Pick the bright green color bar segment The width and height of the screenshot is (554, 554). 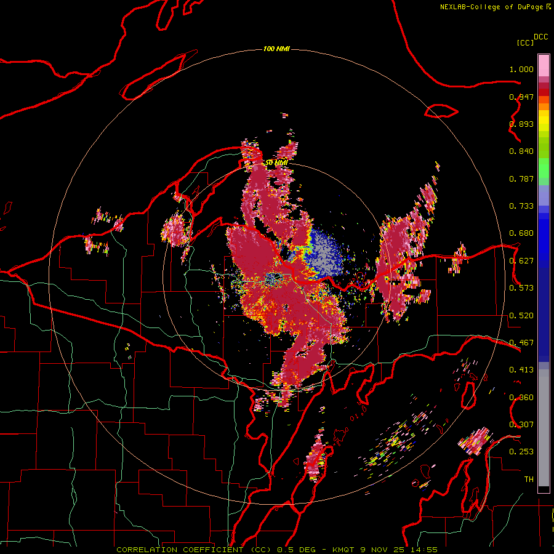click(544, 168)
